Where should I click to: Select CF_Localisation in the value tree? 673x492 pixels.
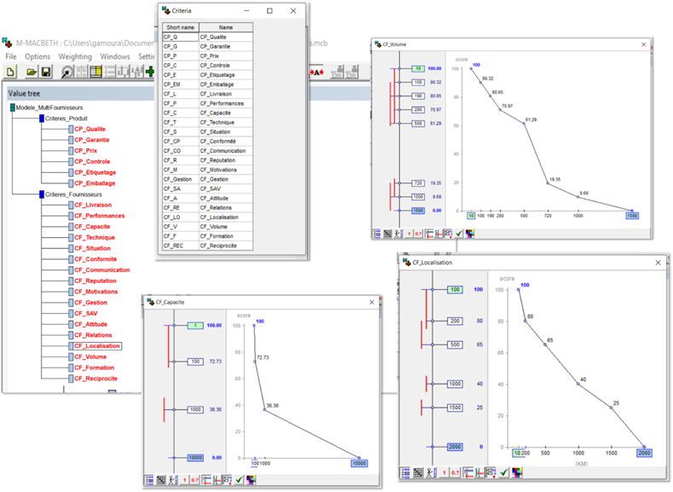pos(97,346)
